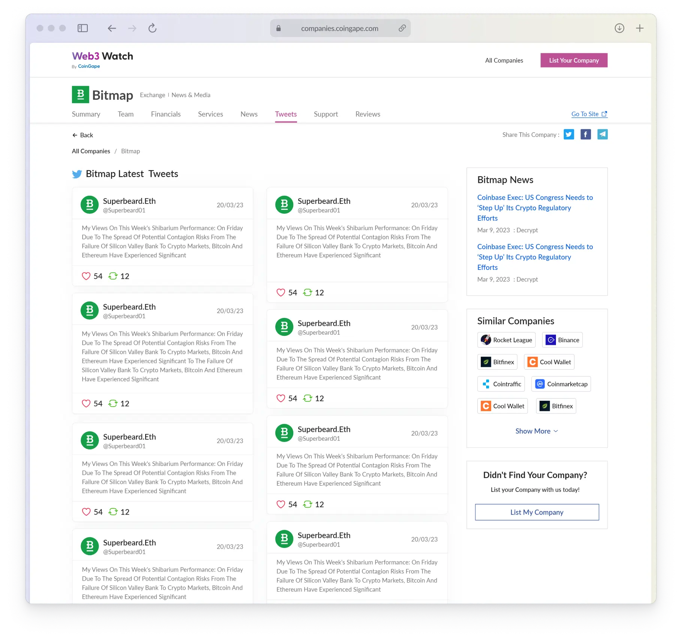Switch to the Services tab
682x641 pixels.
pyautogui.click(x=210, y=114)
